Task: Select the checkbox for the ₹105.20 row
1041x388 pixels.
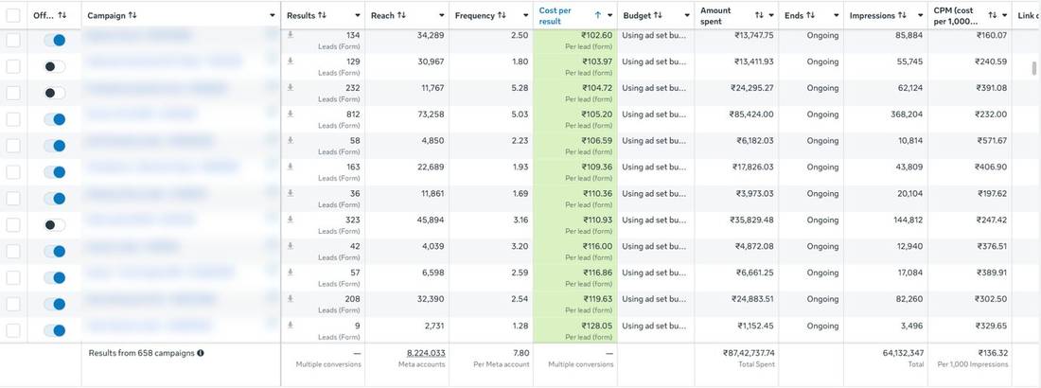Action: pyautogui.click(x=13, y=119)
